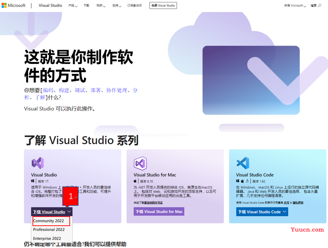328x248 pixels.
Task: Open the Visual Studio home link
Action: point(50,5)
